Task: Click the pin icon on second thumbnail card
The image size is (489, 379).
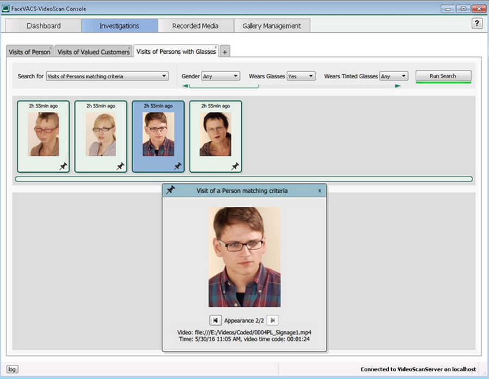Action: coord(121,167)
